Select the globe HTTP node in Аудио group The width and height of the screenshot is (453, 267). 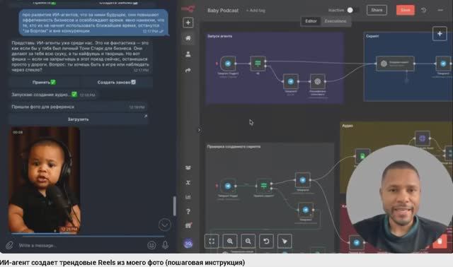tap(422, 138)
